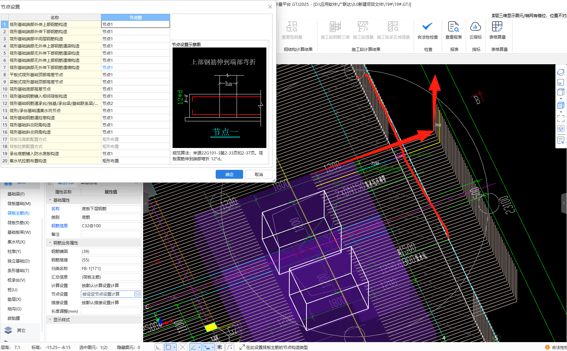Click the 节点图 column header
This screenshot has width=567, height=351.
click(x=136, y=17)
